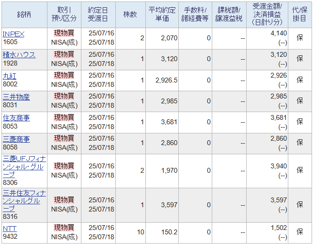Screen dimensions: 314x246
Task: Select the 受渡金額/決済損益 column header
Action: tap(267, 15)
